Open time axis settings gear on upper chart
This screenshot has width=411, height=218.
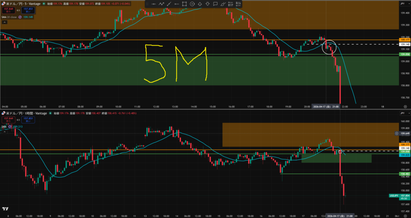pos(405,107)
